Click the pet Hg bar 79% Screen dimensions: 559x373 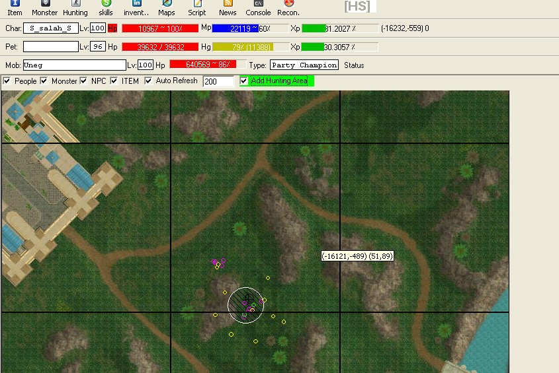(251, 47)
